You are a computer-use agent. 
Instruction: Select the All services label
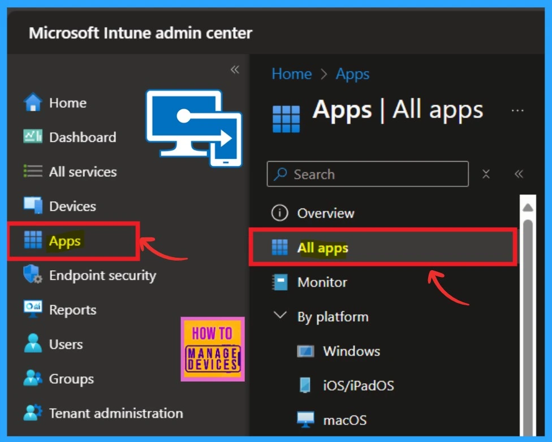(83, 172)
